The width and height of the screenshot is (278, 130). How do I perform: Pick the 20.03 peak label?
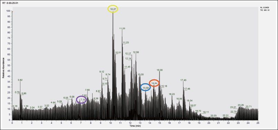coord(214,116)
